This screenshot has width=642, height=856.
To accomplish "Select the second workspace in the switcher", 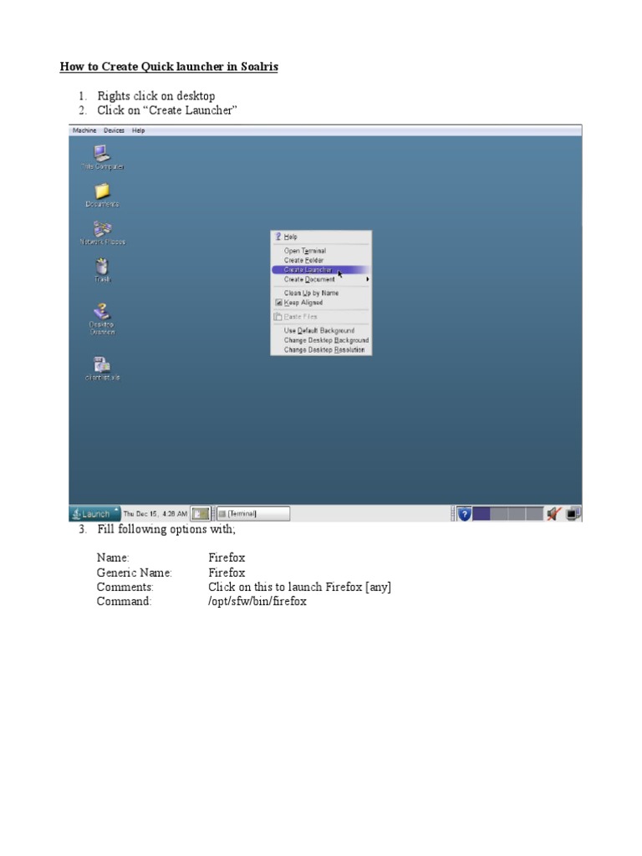I will coord(498,514).
